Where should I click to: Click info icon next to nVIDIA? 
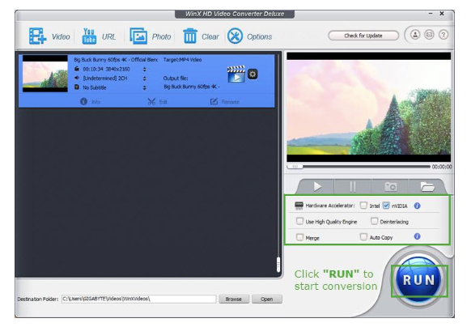[x=418, y=206]
